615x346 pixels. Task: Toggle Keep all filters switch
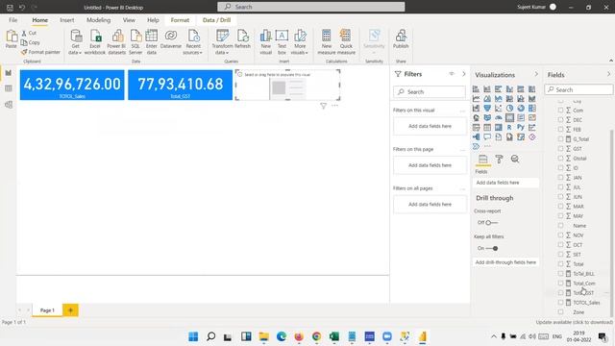tap(492, 248)
